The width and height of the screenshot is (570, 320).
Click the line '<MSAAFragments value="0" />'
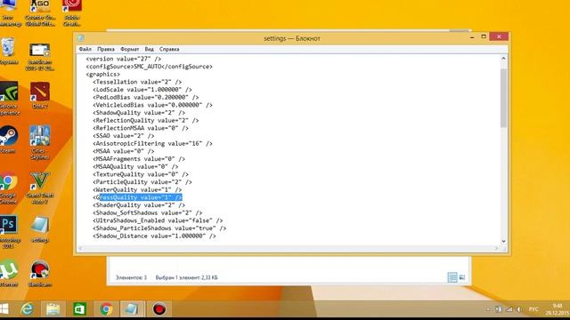139,159
